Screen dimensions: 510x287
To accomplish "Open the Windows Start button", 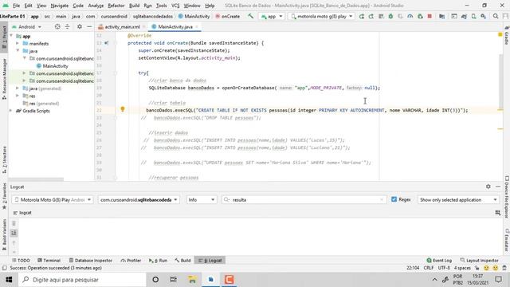I will click(9, 280).
